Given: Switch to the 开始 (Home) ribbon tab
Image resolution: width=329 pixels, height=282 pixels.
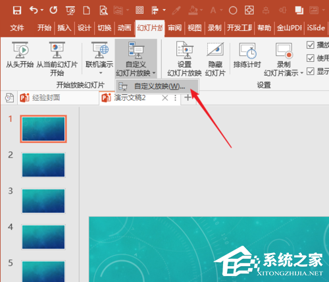Looking at the screenshot, I should (x=44, y=28).
